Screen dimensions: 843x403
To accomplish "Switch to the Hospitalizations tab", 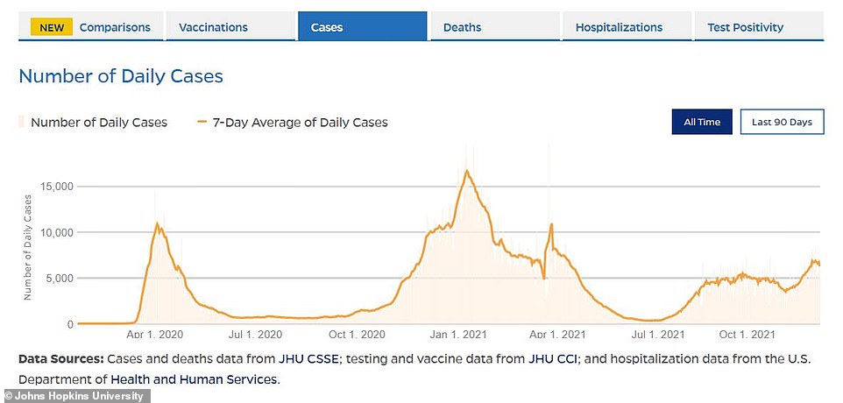I will (619, 27).
